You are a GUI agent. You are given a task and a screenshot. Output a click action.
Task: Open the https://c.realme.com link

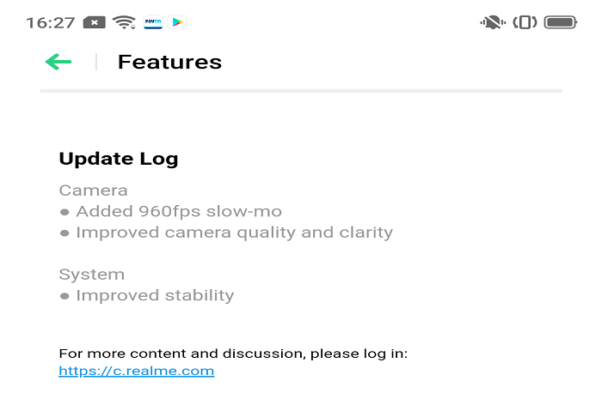click(x=136, y=371)
